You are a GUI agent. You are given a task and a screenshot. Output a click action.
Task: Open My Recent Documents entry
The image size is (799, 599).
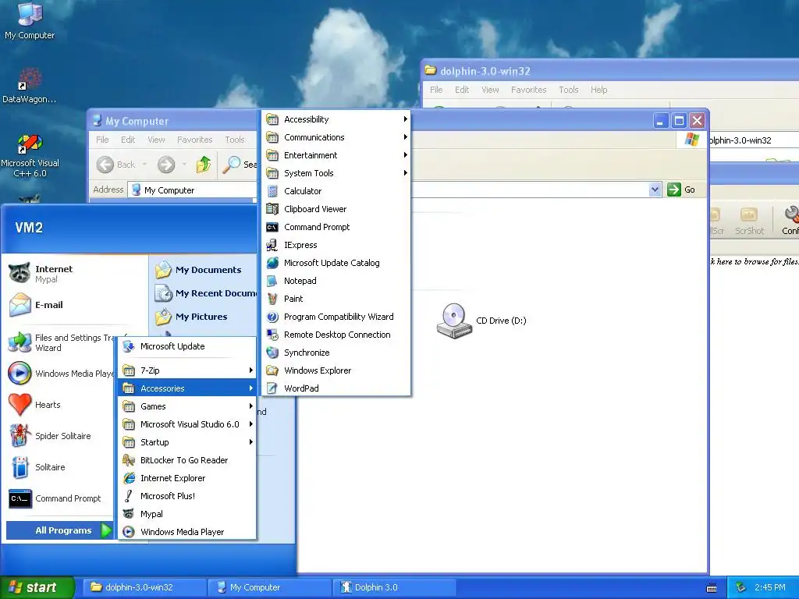(x=204, y=293)
